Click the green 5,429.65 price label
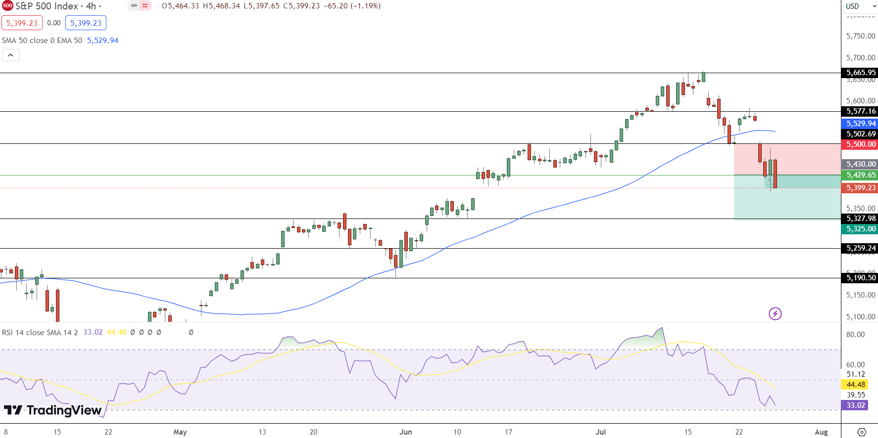Viewport: 878px width, 438px height. [859, 175]
